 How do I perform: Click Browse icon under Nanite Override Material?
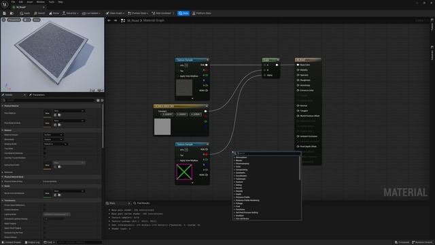pyautogui.click(x=60, y=195)
